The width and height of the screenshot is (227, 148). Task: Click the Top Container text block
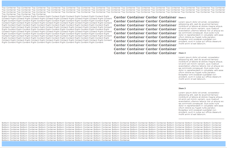point(113,11)
